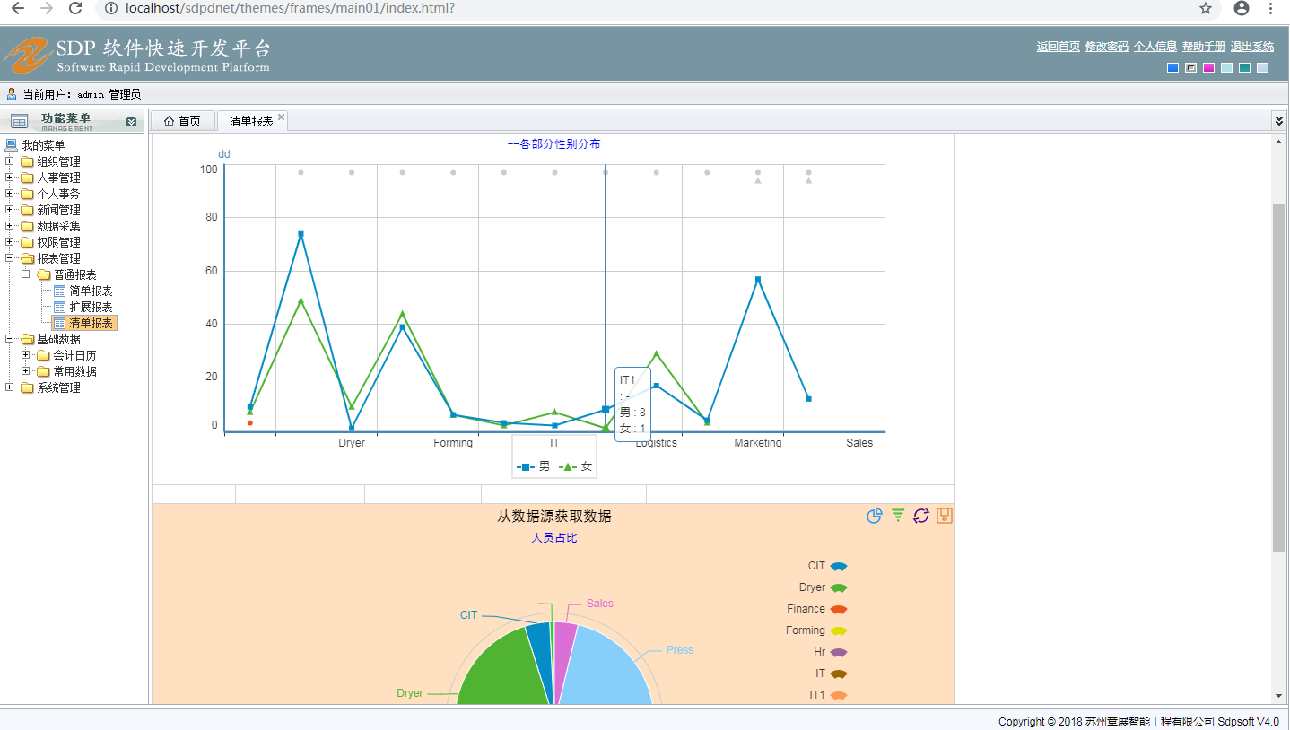The height and width of the screenshot is (730, 1290).
Task: Switch to the 首页 tab
Action: (182, 121)
